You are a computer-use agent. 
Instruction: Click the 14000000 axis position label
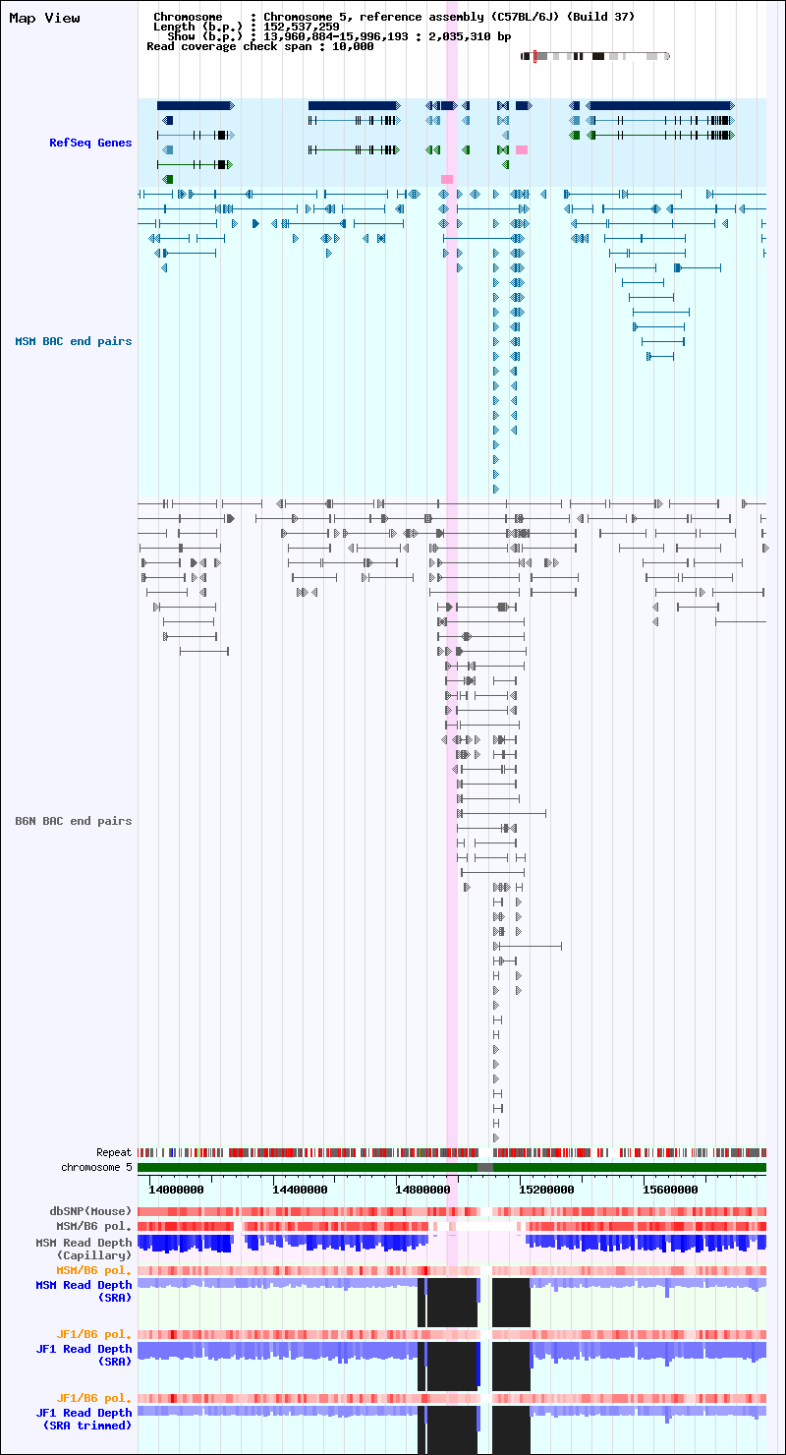click(176, 1190)
